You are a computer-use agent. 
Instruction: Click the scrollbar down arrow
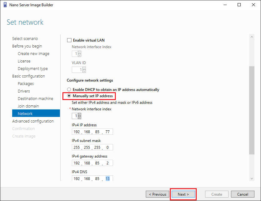tap(252, 178)
